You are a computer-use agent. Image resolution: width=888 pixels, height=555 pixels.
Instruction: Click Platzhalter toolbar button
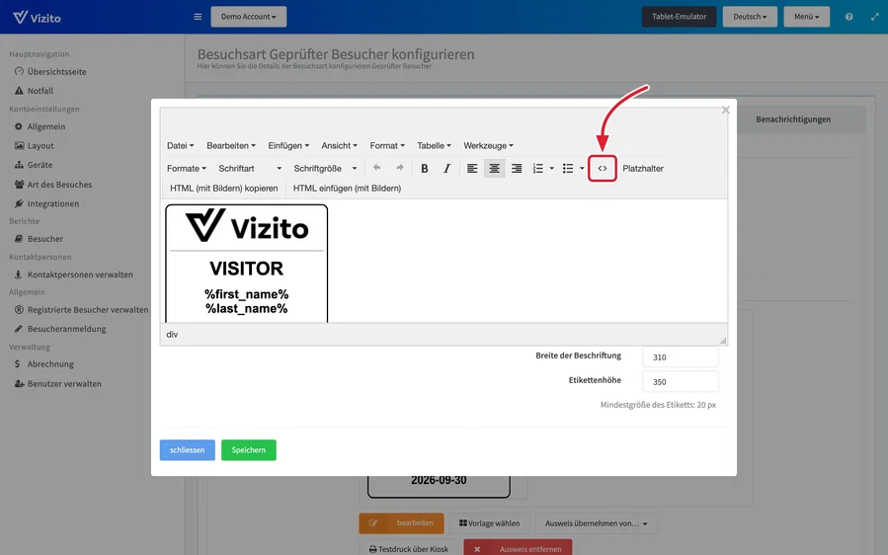(x=643, y=168)
